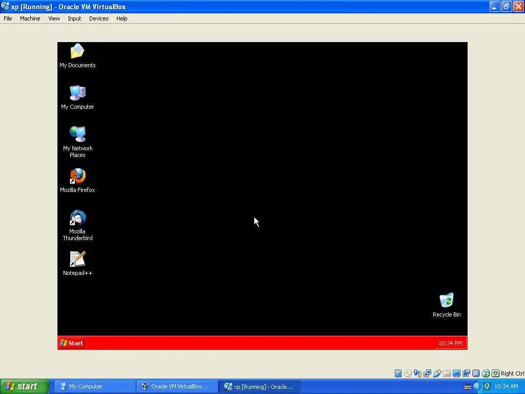This screenshot has height=394, width=525.
Task: Open the File menu in VirtualBox
Action: point(8,18)
